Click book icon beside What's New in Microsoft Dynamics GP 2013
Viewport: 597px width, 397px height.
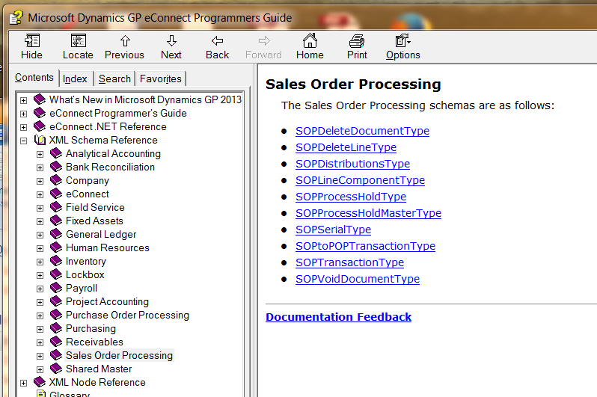[40, 99]
